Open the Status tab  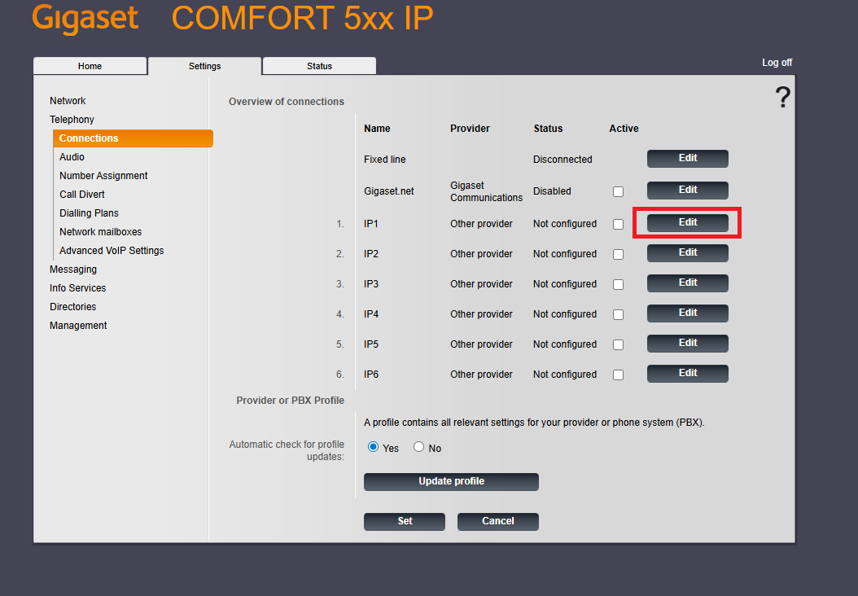point(319,66)
